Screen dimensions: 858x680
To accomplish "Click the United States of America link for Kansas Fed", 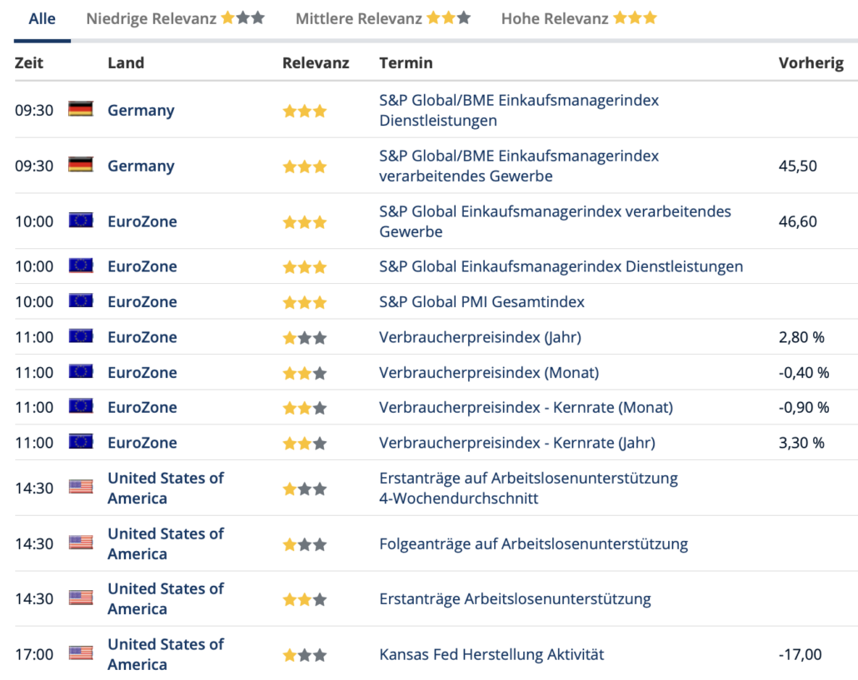I will tap(165, 654).
